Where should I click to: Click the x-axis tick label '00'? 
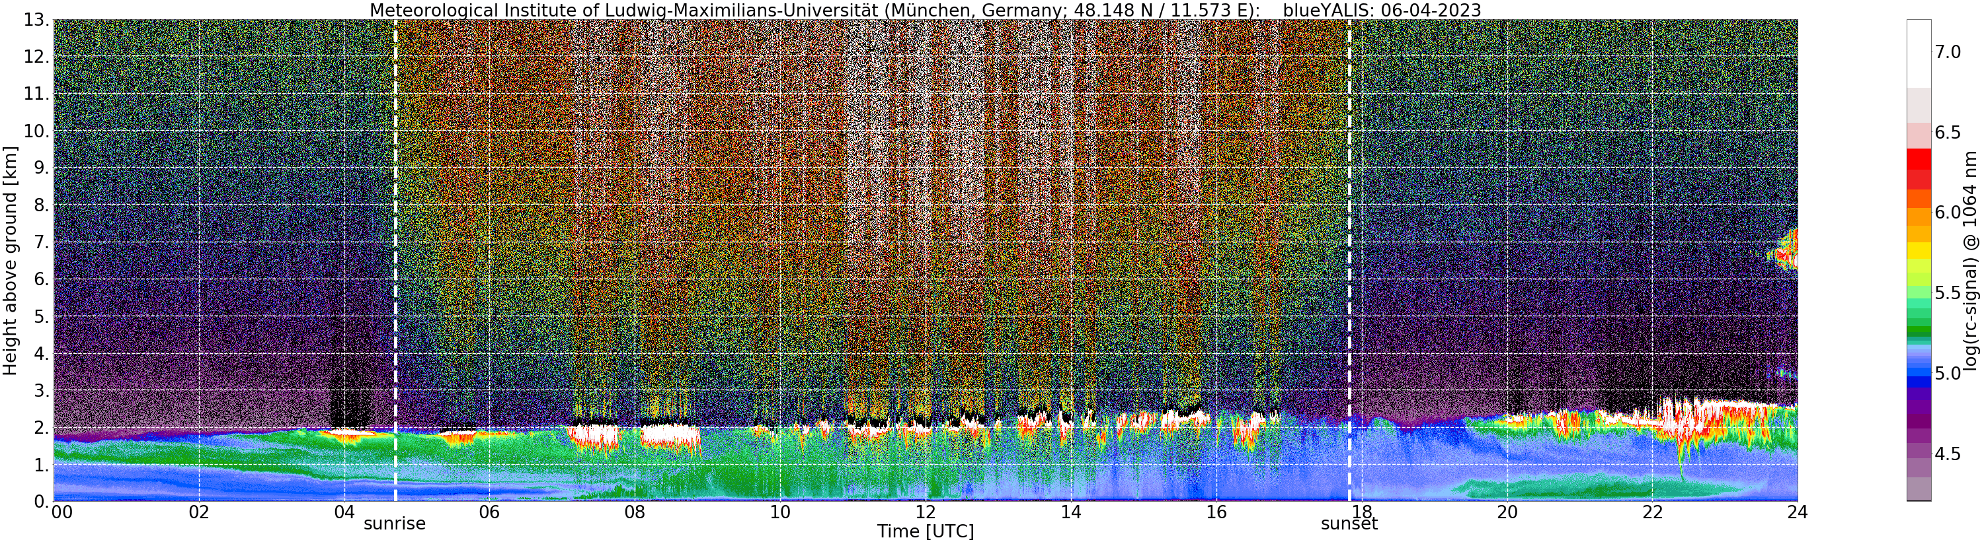[x=61, y=512]
